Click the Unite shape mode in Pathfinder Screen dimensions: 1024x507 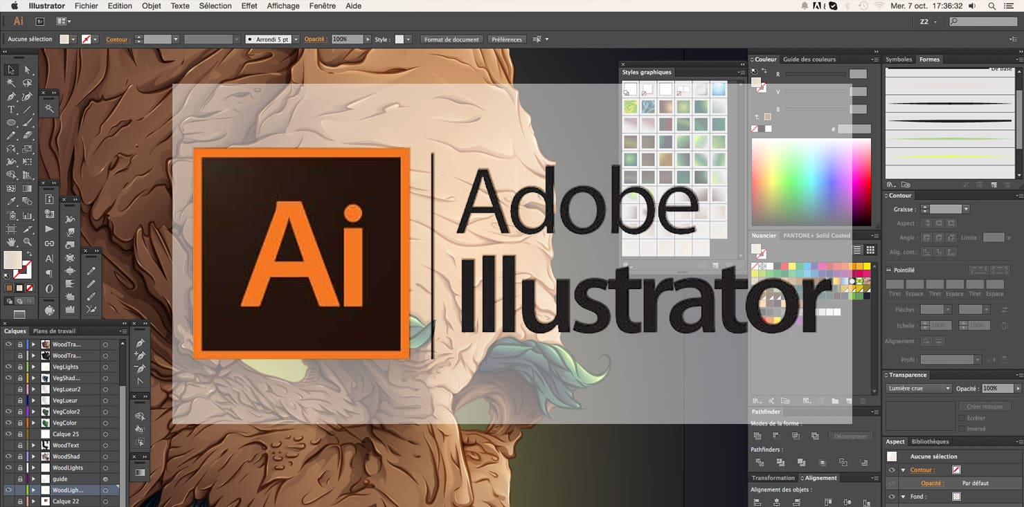coord(757,436)
